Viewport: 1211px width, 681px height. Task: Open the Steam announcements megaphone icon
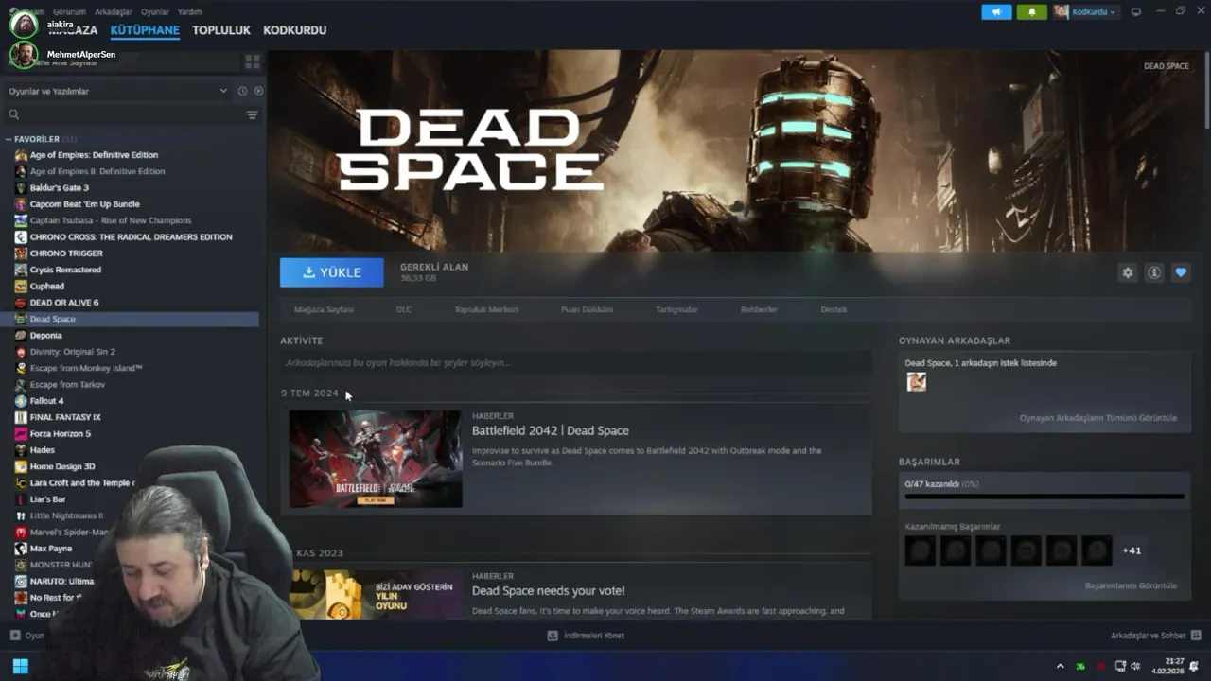pyautogui.click(x=996, y=12)
